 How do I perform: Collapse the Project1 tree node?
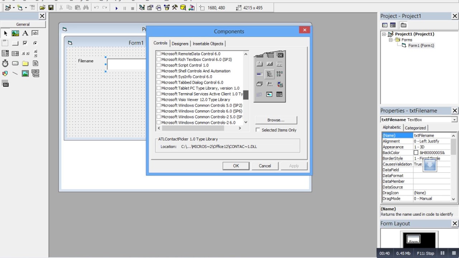(384, 34)
